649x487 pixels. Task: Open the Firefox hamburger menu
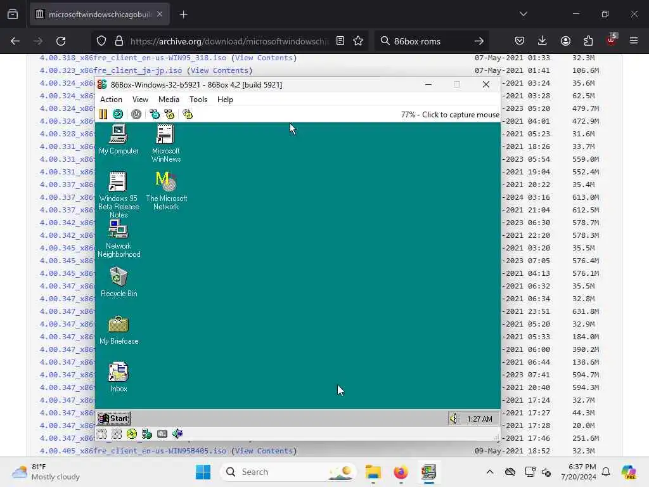click(634, 41)
